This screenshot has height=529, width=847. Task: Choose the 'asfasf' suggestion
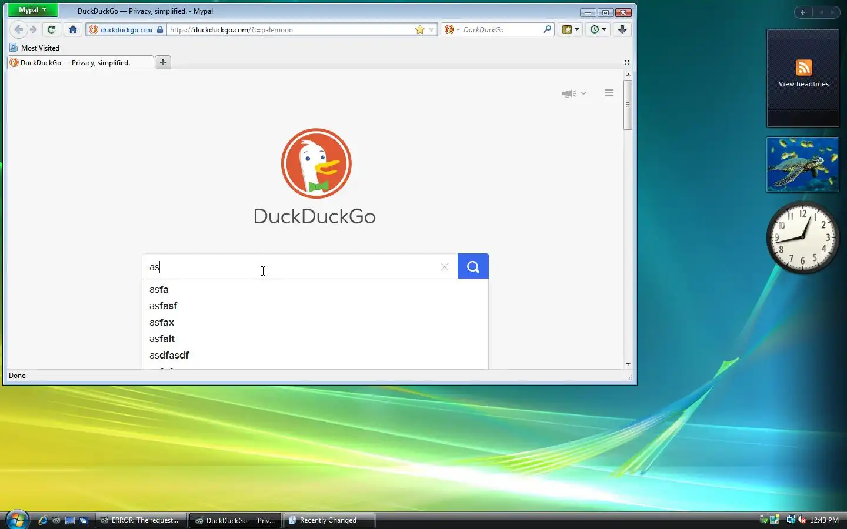click(315, 306)
